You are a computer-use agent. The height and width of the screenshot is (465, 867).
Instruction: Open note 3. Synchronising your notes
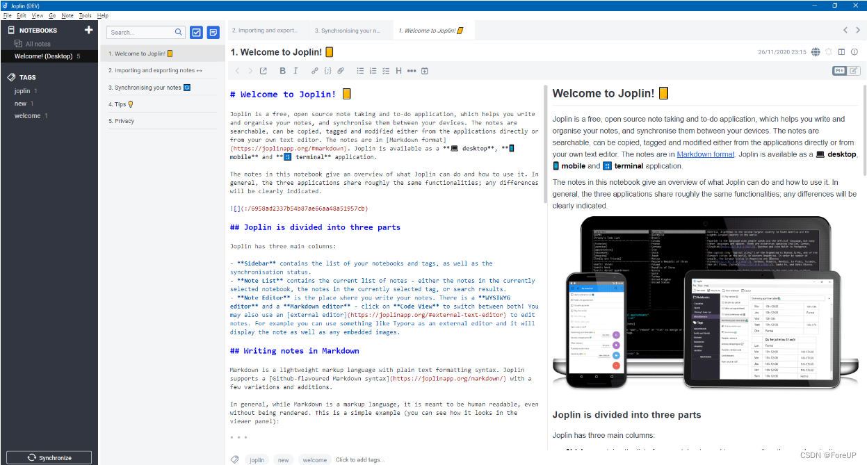point(163,88)
